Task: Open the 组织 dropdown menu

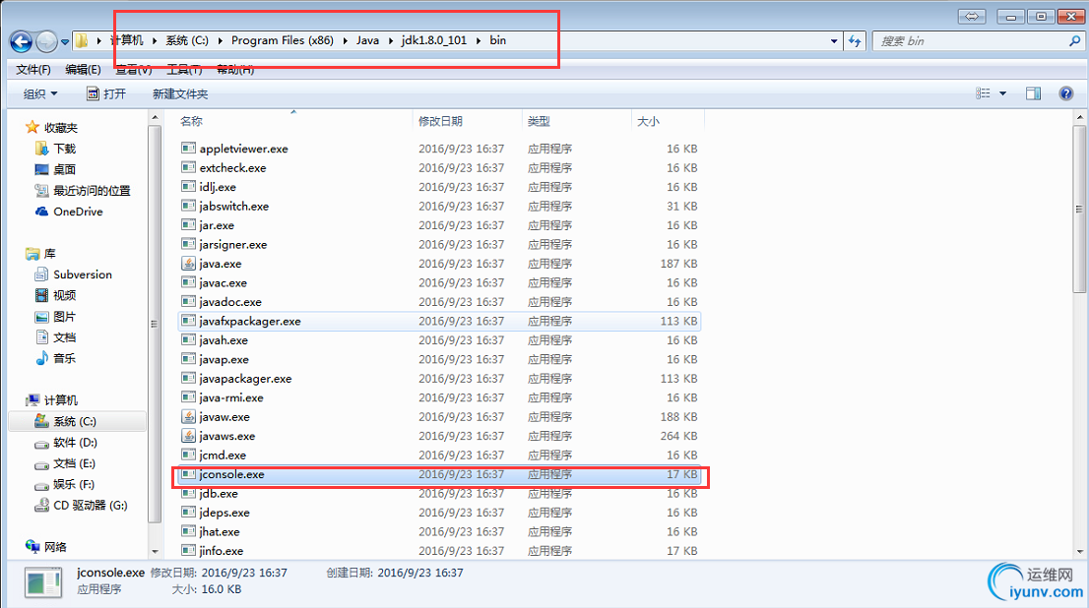Action: pos(40,93)
